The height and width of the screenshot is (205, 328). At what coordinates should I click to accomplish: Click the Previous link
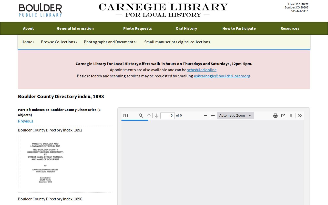point(25,121)
